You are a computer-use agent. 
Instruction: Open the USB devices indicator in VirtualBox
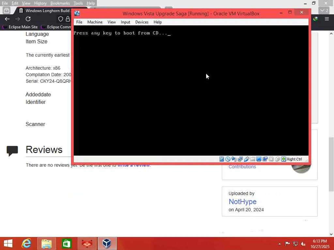247,159
